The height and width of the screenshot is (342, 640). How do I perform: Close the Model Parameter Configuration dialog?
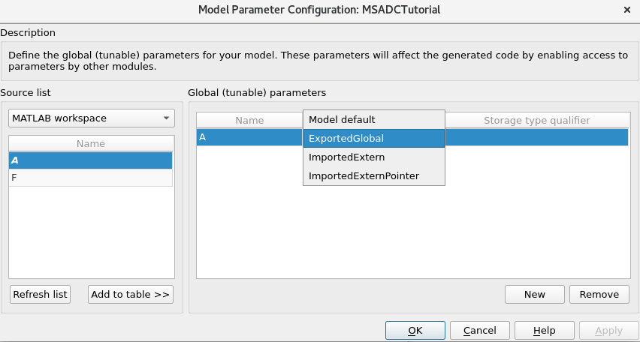point(627,10)
